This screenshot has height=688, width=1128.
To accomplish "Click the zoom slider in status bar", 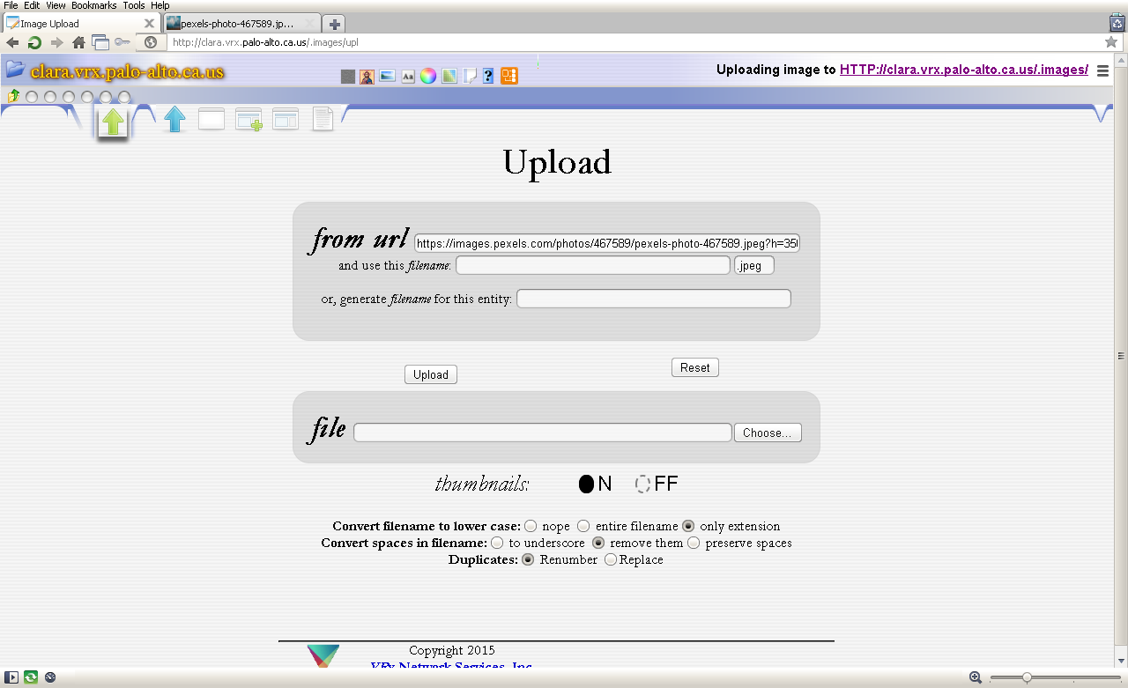I will click(1027, 677).
